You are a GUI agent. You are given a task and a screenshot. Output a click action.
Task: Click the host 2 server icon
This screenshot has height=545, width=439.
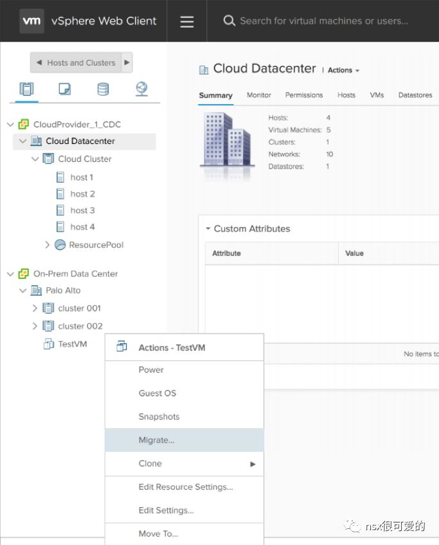[x=60, y=193]
